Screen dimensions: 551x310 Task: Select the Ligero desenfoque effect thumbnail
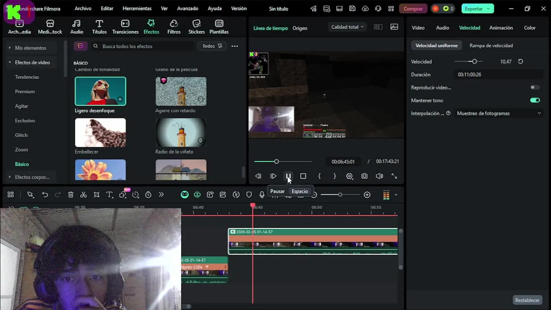(x=100, y=91)
